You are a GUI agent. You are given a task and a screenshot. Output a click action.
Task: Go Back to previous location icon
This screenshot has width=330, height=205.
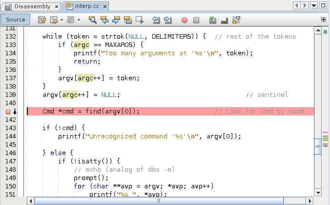[54, 20]
